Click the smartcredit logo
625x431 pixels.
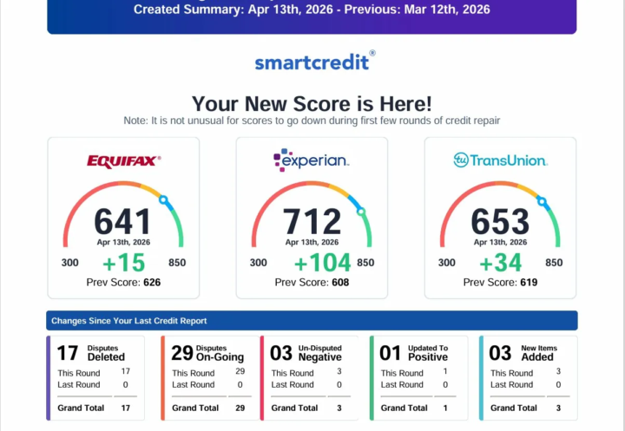point(315,62)
